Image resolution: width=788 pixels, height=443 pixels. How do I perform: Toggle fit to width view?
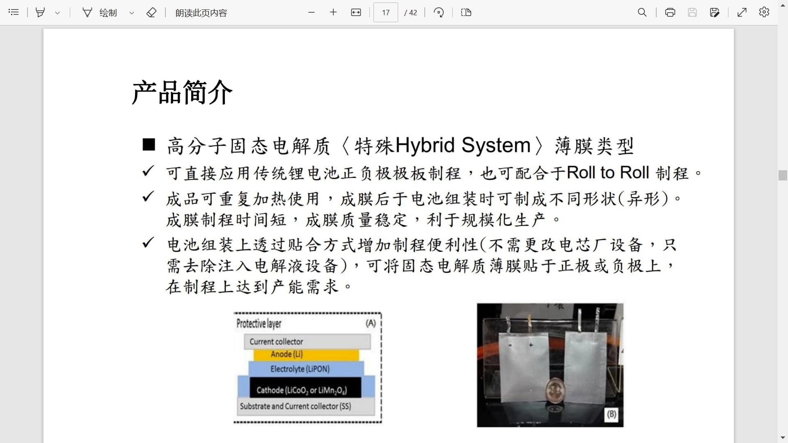tap(356, 12)
